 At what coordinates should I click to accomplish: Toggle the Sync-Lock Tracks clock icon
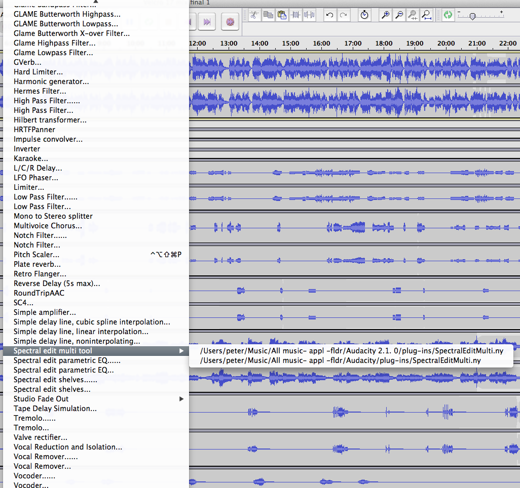(x=364, y=15)
